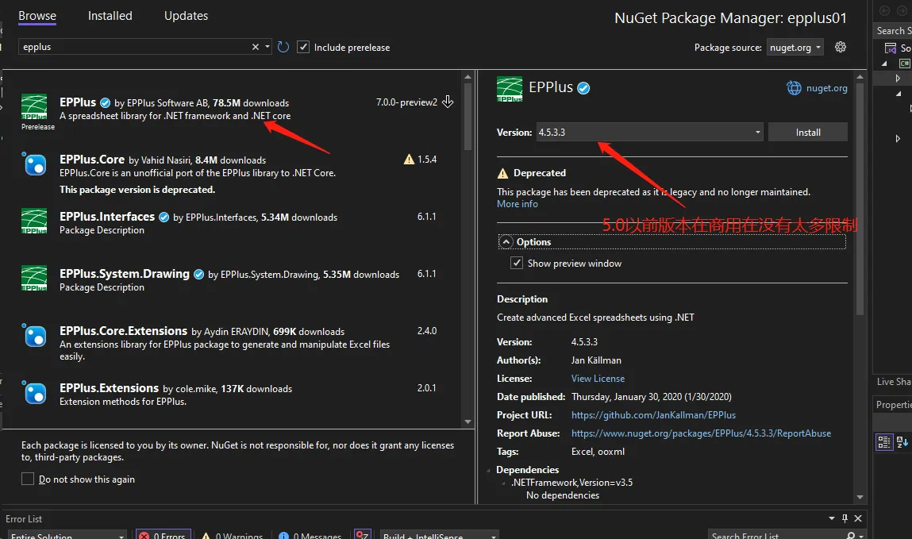Click the Search Error List field

[778, 534]
